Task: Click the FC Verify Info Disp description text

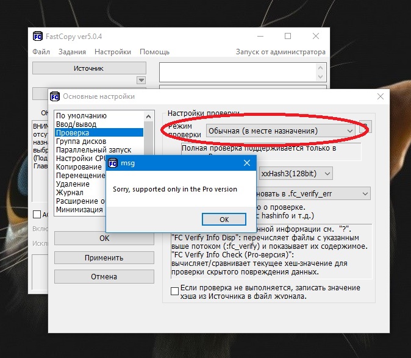Action: point(270,242)
